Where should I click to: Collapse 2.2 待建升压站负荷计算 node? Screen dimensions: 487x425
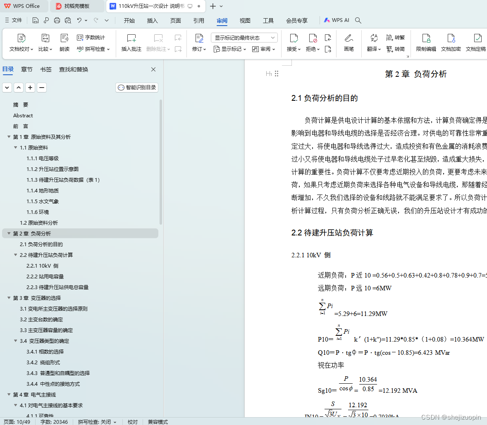click(16, 255)
